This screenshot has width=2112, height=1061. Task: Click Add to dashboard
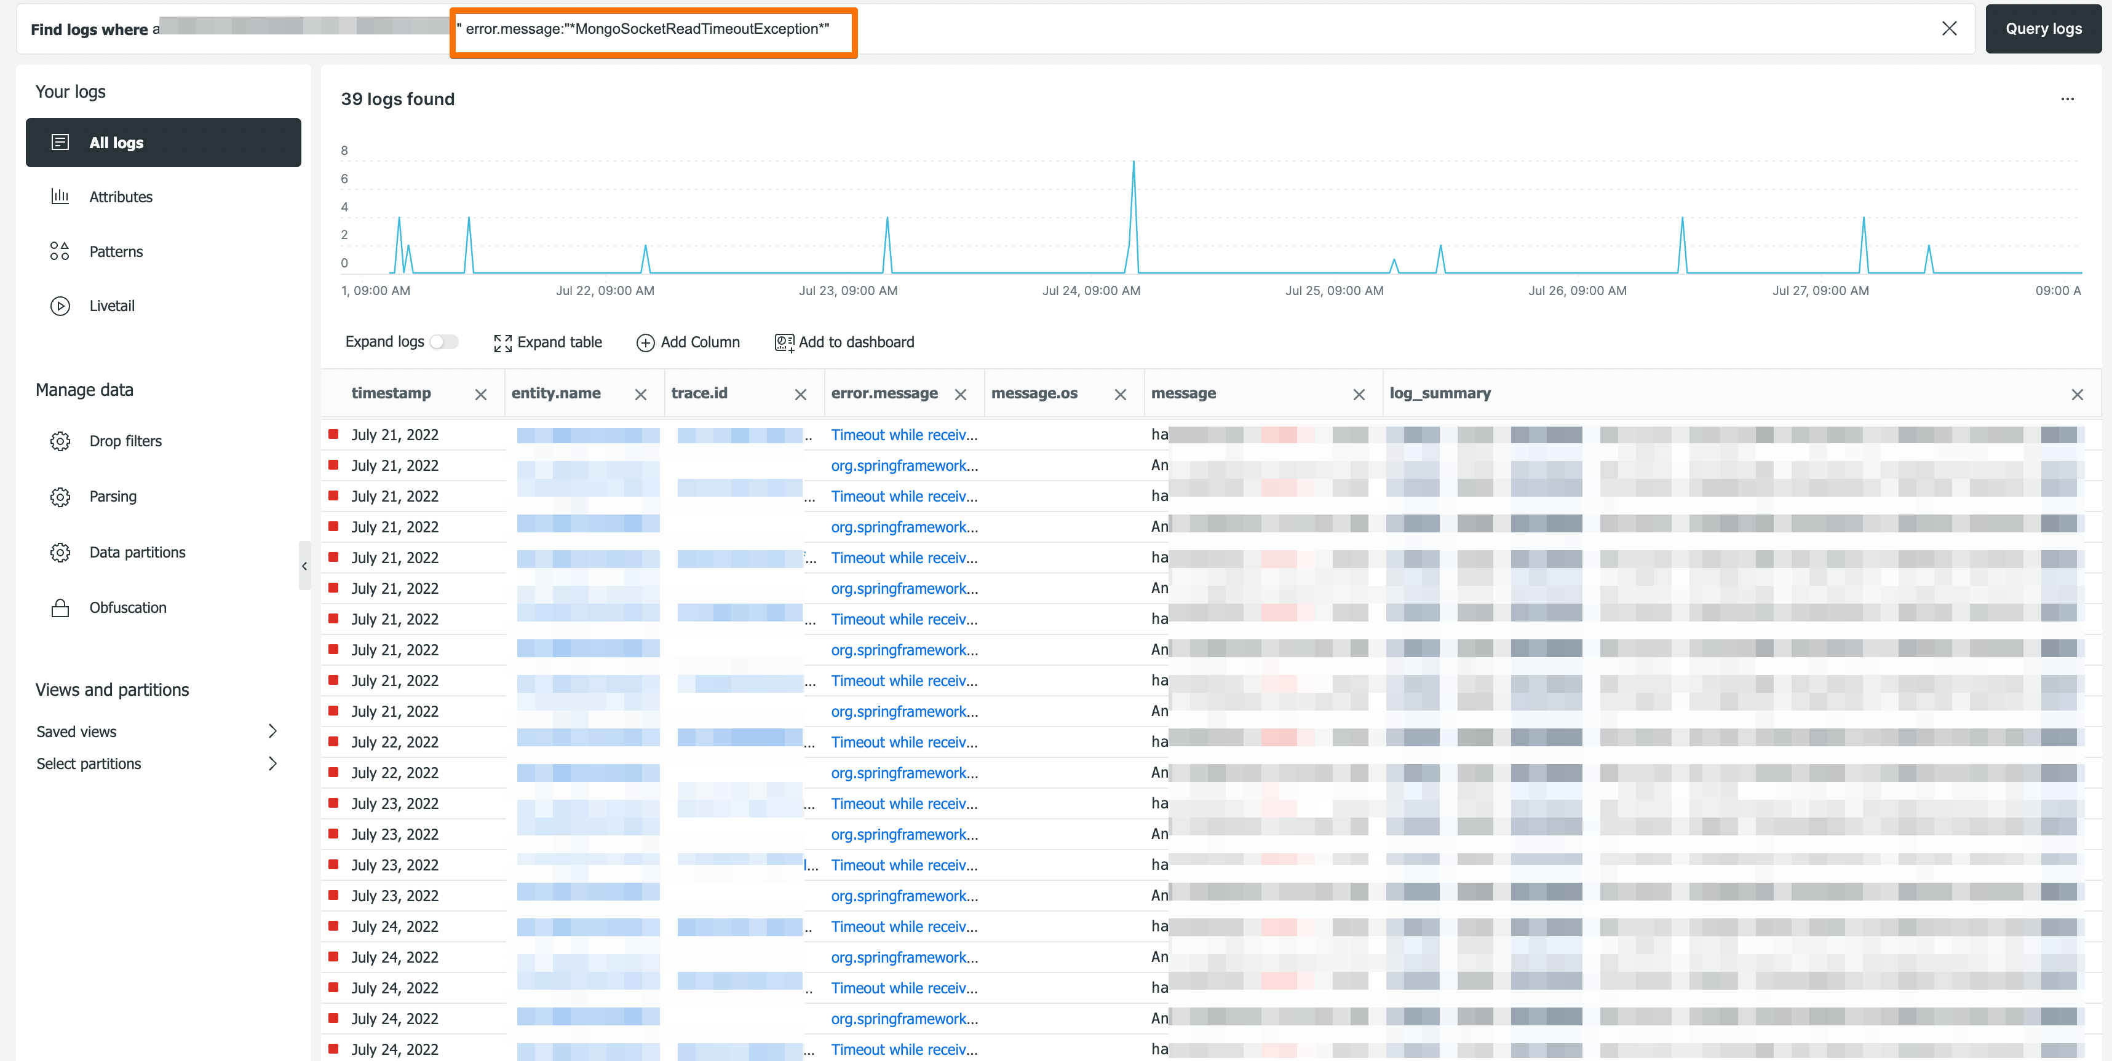point(844,342)
